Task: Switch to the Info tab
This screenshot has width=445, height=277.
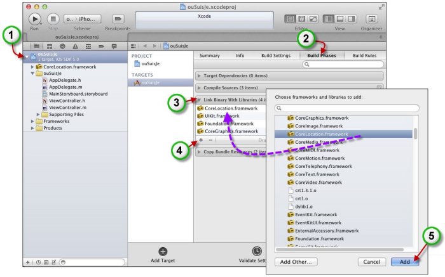Action: [240, 55]
